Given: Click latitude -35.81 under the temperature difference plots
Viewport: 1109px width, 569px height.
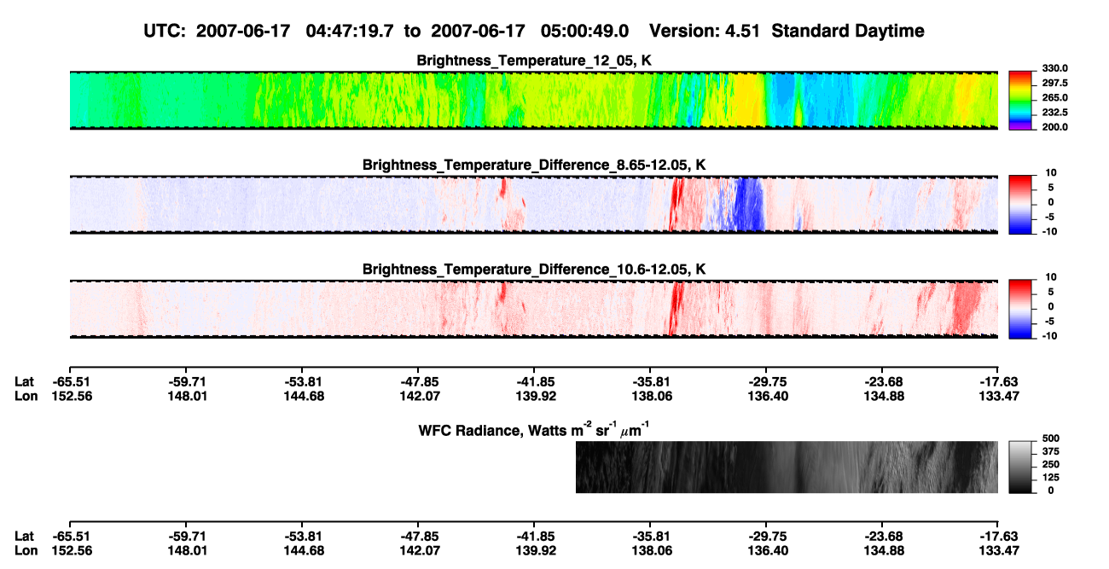Looking at the screenshot, I should 649,382.
